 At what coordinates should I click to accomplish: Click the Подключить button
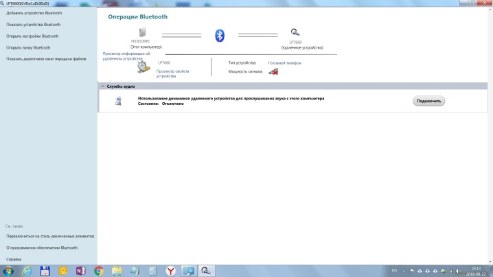click(x=428, y=101)
